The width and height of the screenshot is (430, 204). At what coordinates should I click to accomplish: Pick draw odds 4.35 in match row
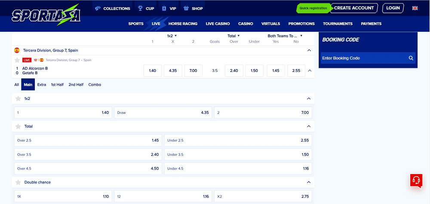click(173, 71)
